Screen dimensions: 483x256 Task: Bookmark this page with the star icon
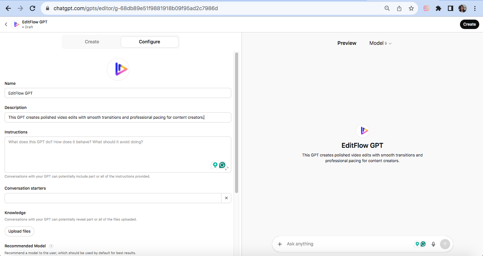coord(411,8)
